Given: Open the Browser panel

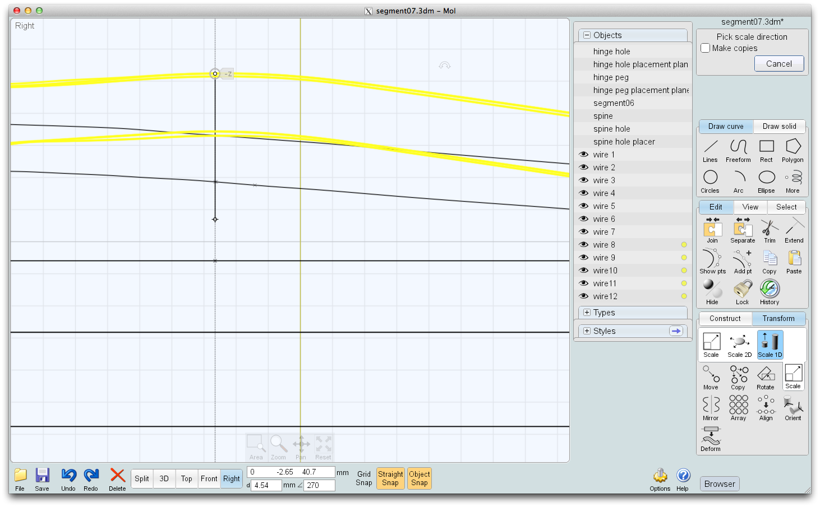Looking at the screenshot, I should (x=720, y=484).
